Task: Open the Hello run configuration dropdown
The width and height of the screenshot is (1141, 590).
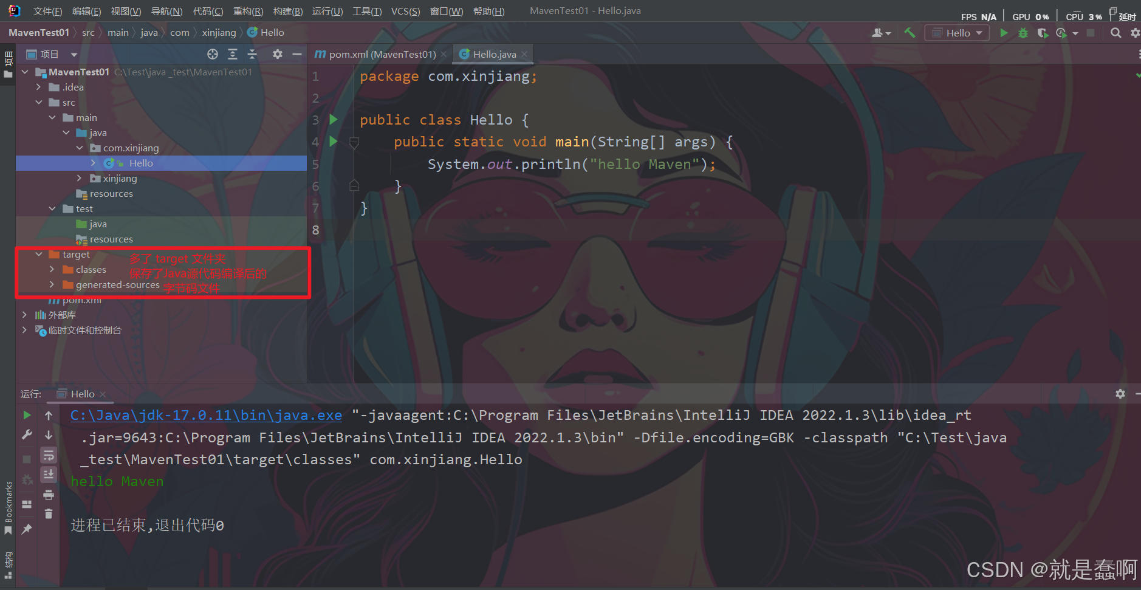Action: click(x=956, y=33)
